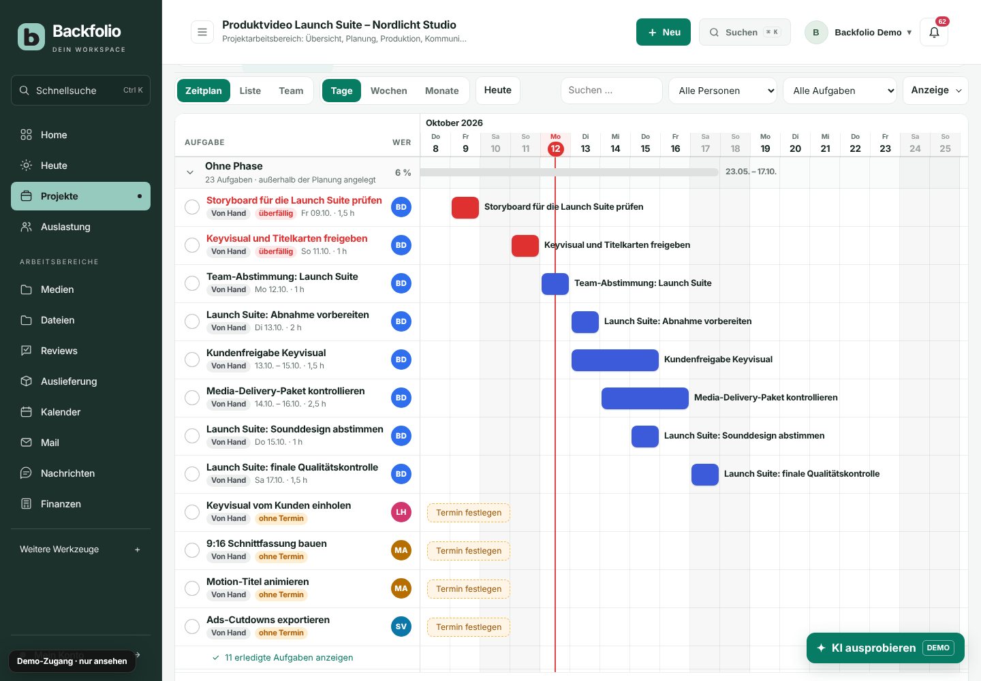Show 11 erledigte Aufgaben anzeigen
This screenshot has width=981, height=681.
click(283, 658)
